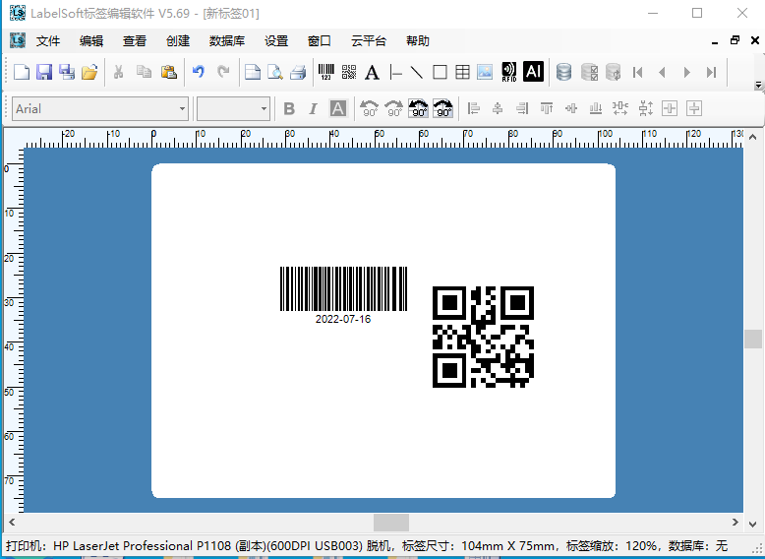
Task: Rotate object 90° clockwise (gray)
Action: pos(393,108)
